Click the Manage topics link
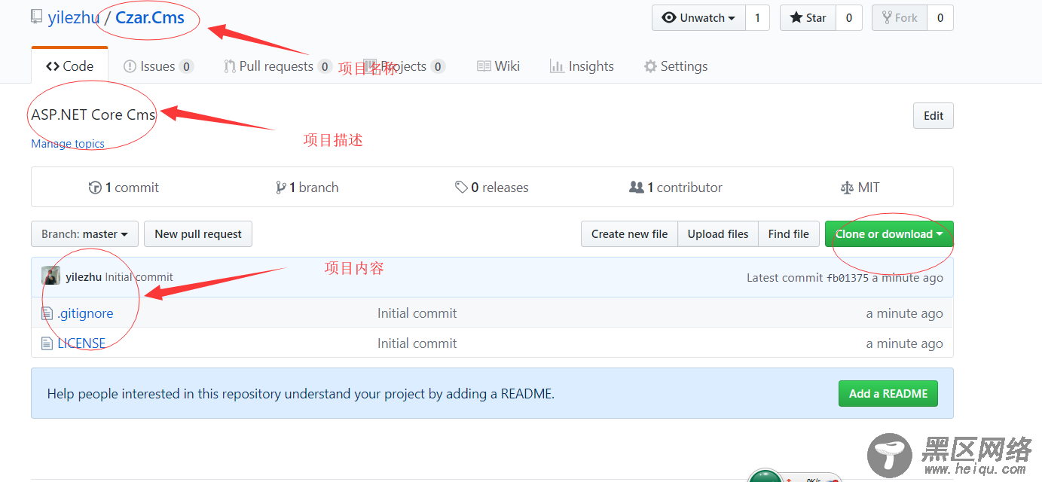 pyautogui.click(x=68, y=144)
